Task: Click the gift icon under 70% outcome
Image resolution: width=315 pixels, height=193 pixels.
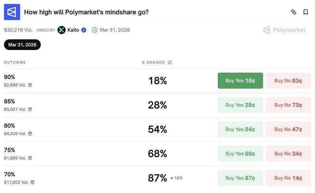Action: coord(32,182)
